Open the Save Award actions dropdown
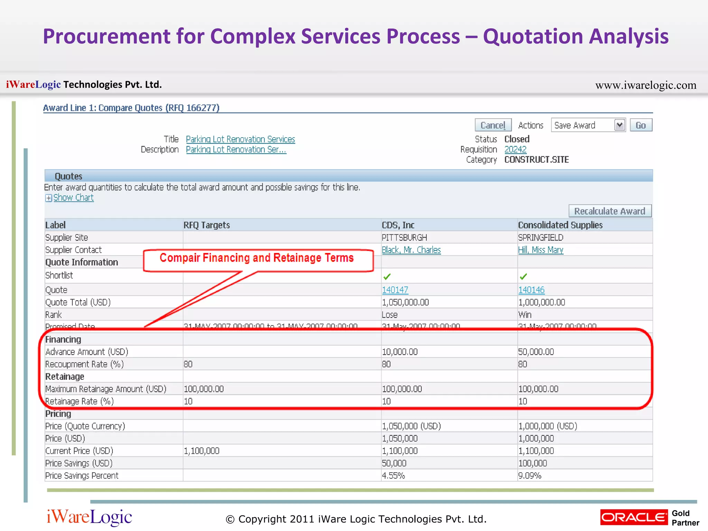The width and height of the screenshot is (708, 531). [x=588, y=125]
